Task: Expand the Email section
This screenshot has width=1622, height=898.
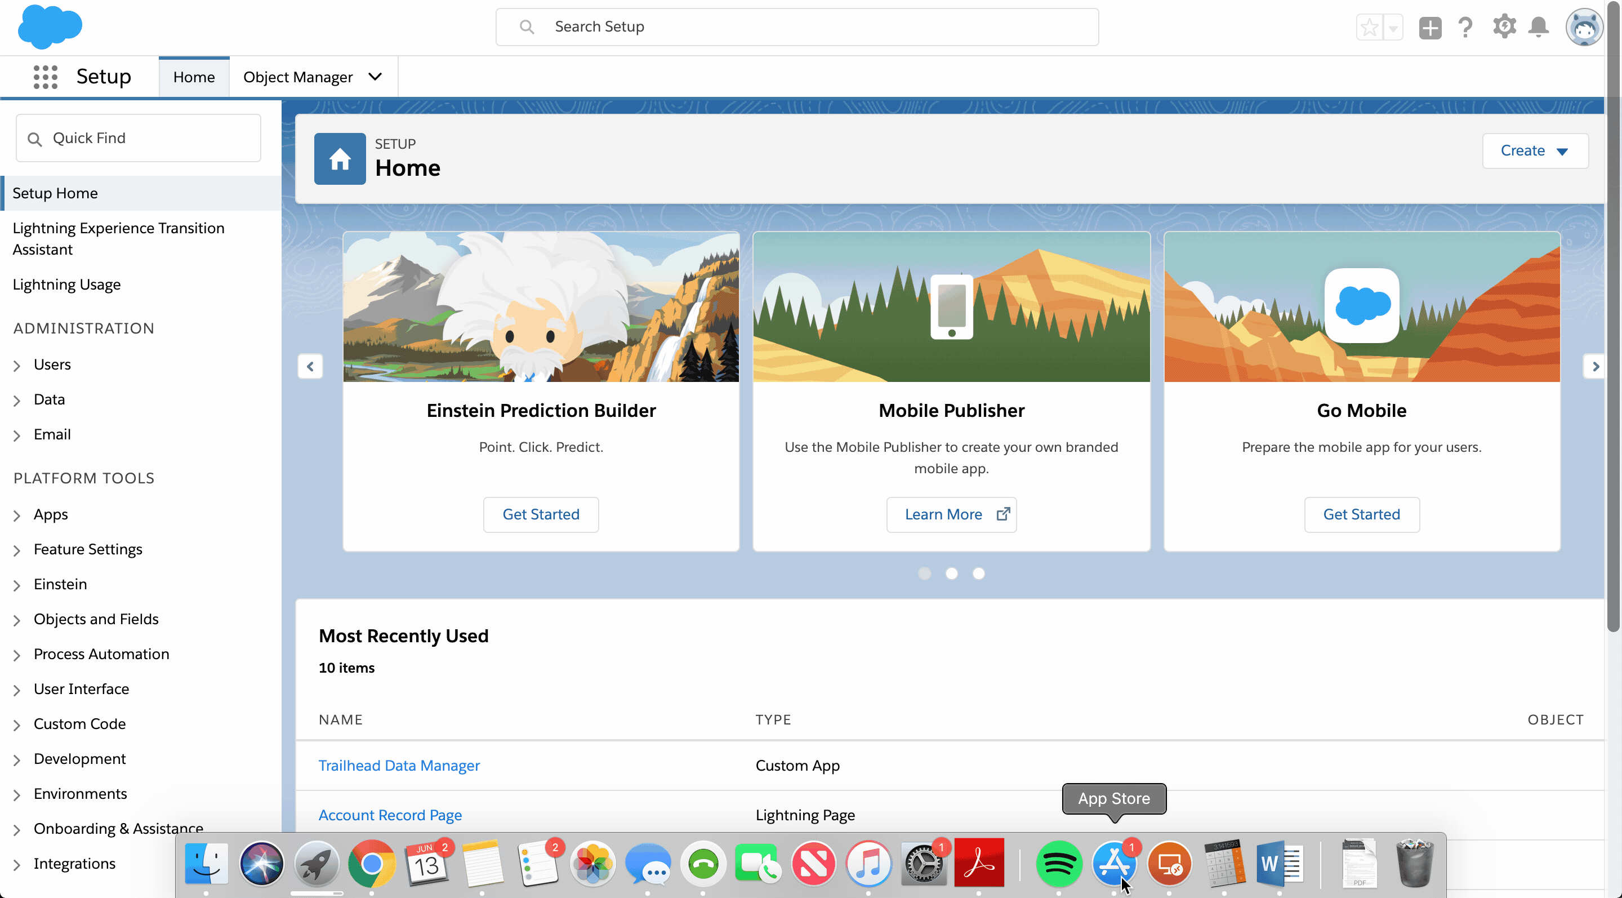Action: click(x=17, y=435)
